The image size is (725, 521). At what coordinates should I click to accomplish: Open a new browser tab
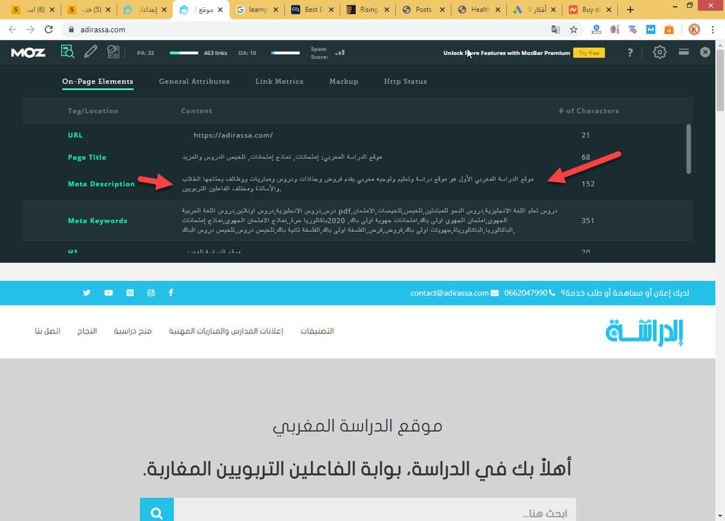(630, 10)
